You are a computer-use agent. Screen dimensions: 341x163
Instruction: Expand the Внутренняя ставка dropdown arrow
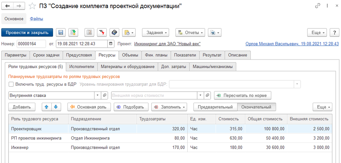click(98, 95)
